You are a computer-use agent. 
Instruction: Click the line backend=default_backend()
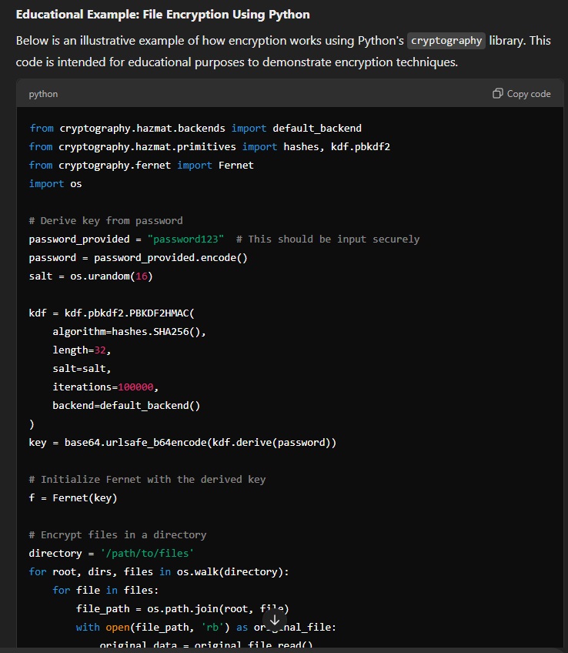pos(126,406)
